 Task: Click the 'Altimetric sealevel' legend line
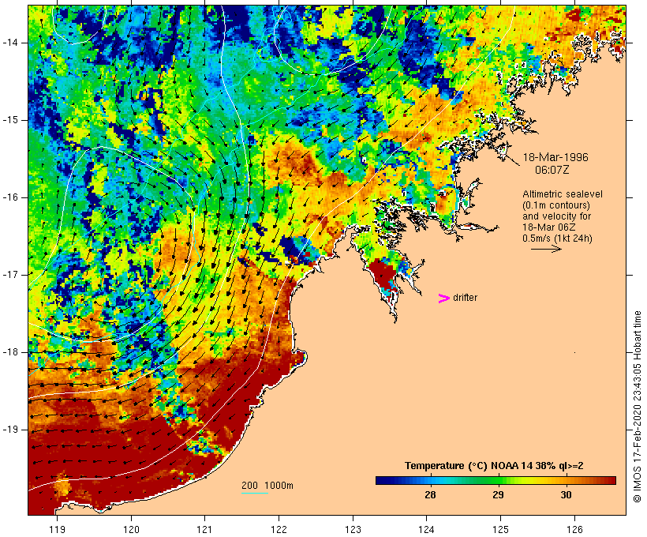[x=563, y=194]
